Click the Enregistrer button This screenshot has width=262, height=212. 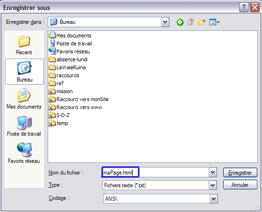pyautogui.click(x=240, y=173)
